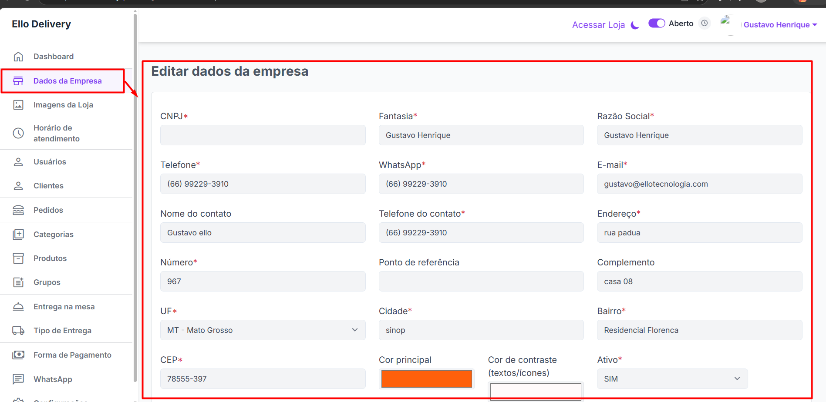The height and width of the screenshot is (402, 826).
Task: Click the Ello Delivery logo title
Action: coord(41,24)
